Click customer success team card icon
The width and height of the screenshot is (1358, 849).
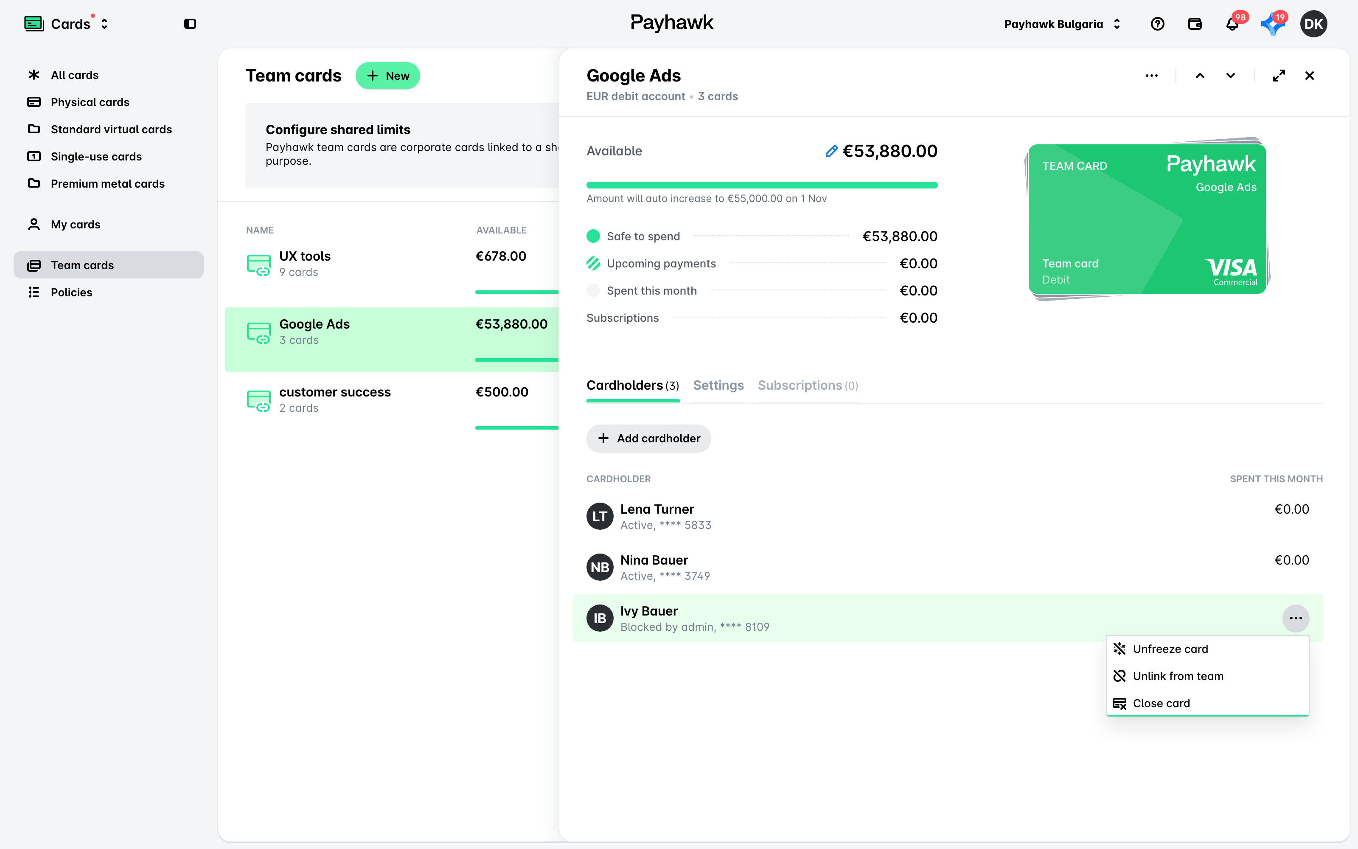(259, 401)
